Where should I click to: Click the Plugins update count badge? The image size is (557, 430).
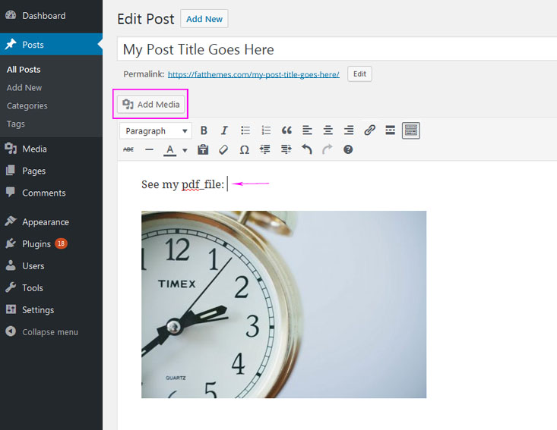coord(61,243)
